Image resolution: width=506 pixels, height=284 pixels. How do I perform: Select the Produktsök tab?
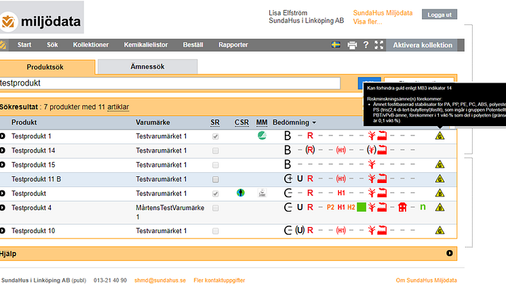click(47, 67)
